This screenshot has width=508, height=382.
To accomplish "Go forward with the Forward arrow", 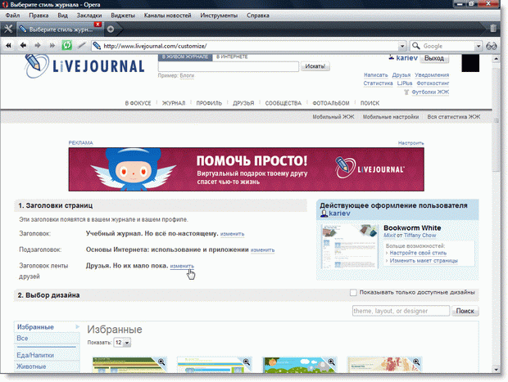I will [38, 46].
